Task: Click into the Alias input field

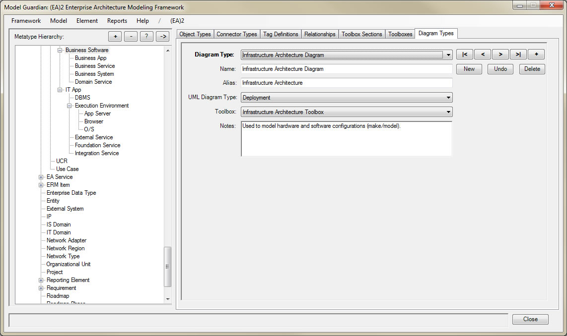Action: click(x=347, y=83)
